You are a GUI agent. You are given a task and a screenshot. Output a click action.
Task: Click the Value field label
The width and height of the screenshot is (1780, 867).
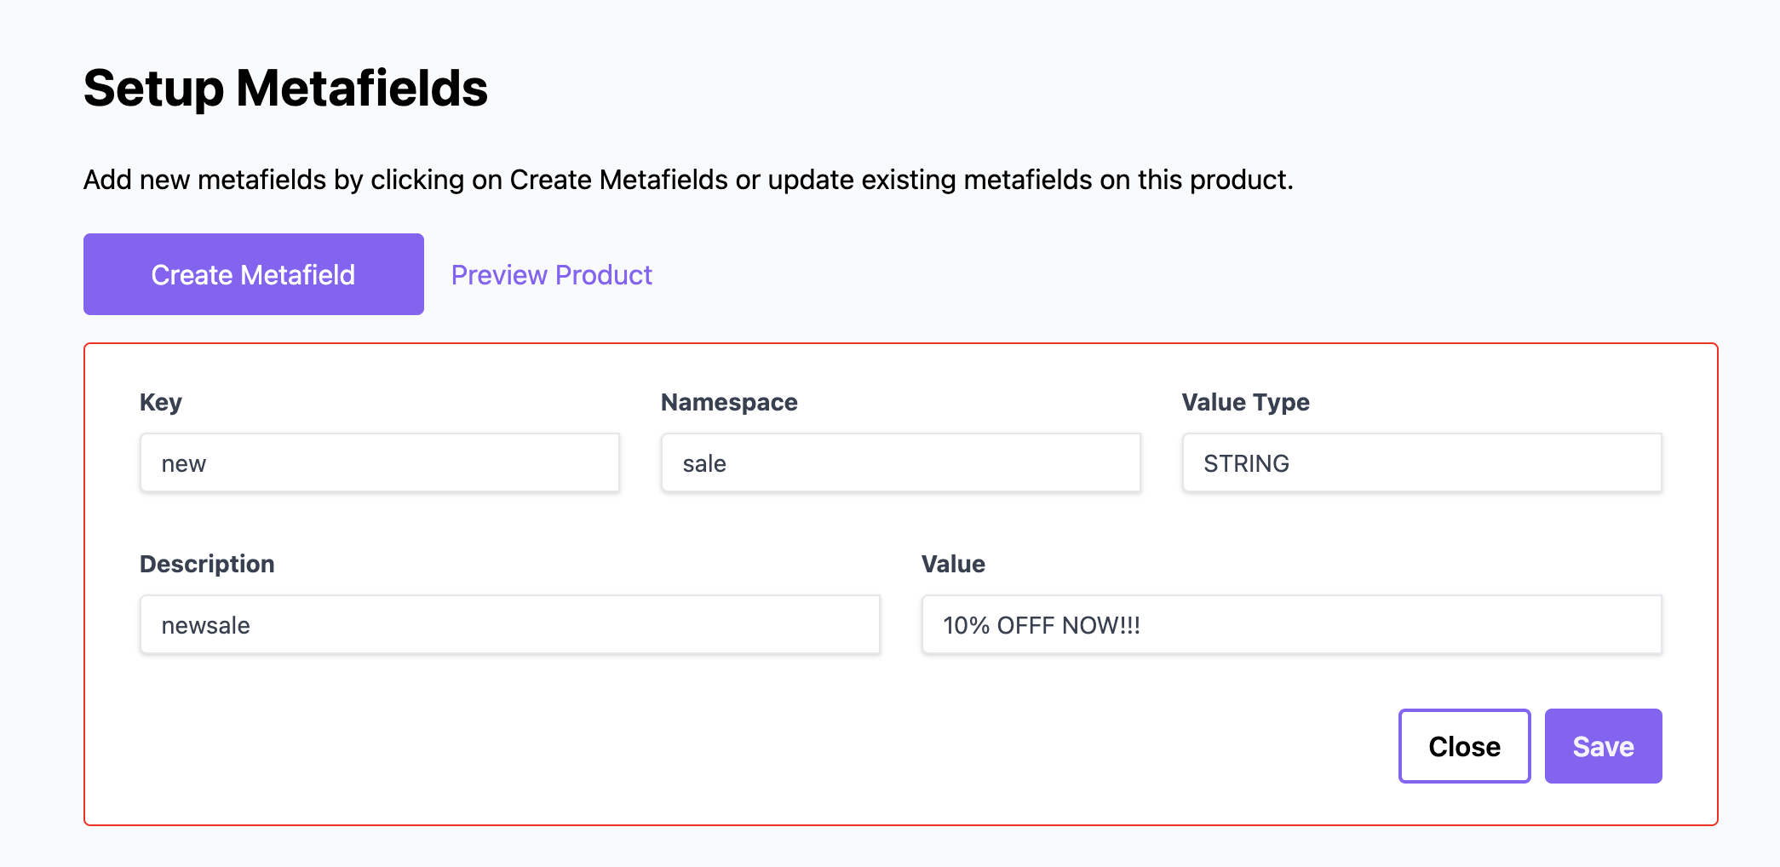pyautogui.click(x=953, y=564)
